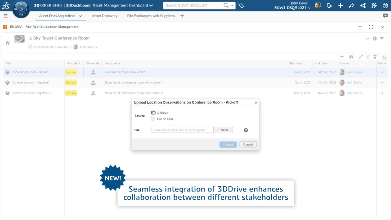Open the table customization icon
Screen dimensions: 391x220
coord(384,57)
